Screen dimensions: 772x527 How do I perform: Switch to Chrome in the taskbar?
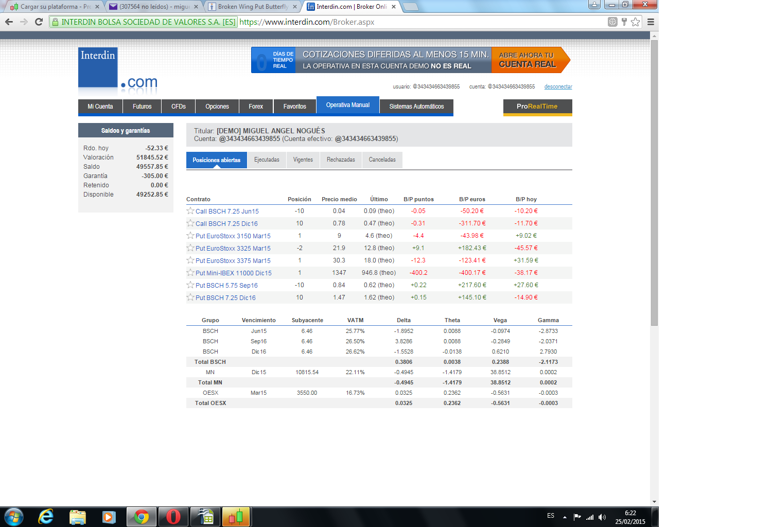click(x=141, y=517)
